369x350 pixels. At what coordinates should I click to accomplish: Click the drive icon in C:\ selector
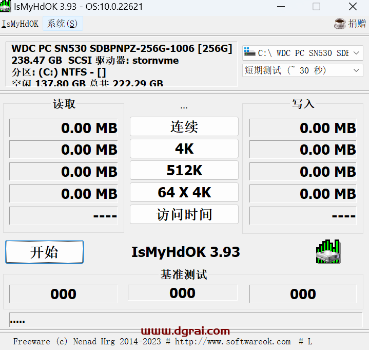(x=249, y=52)
